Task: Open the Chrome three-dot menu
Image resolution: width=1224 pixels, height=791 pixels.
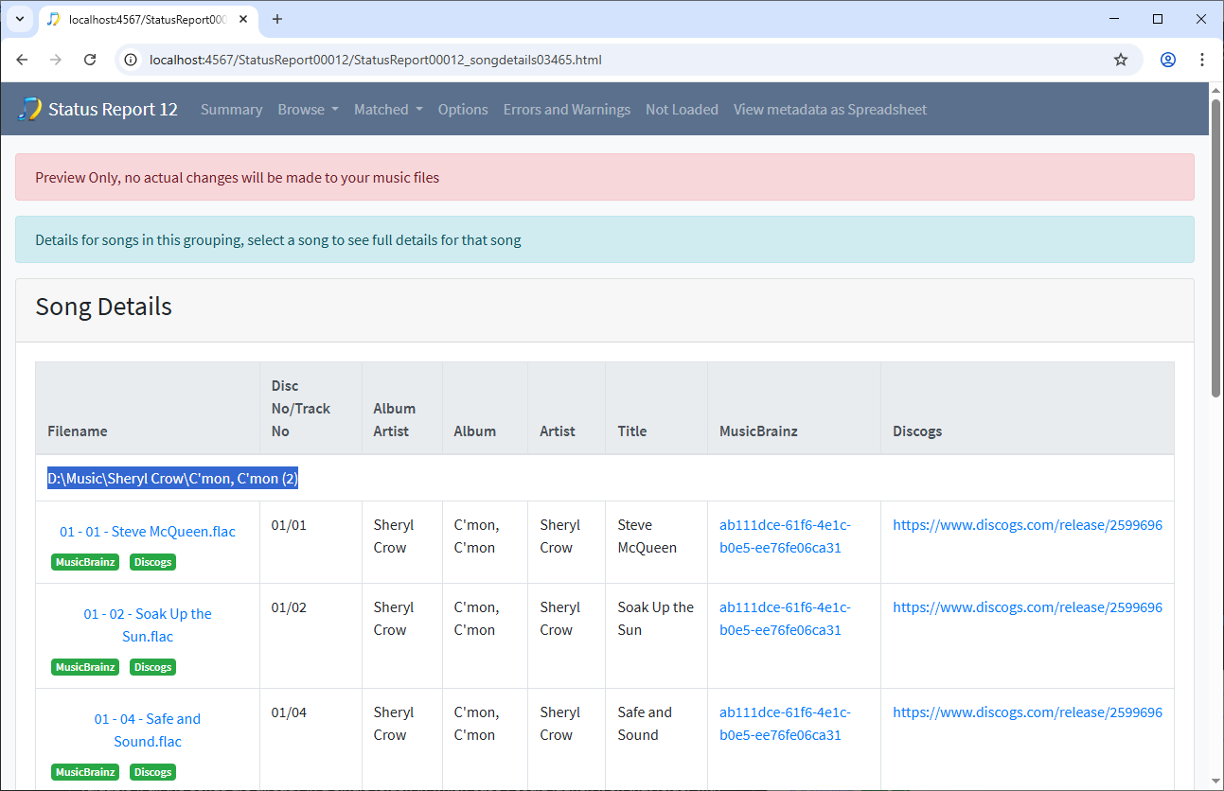Action: point(1202,60)
